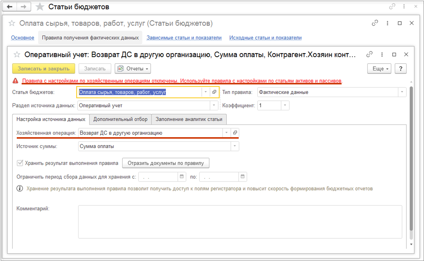Maximize the Оплата сырья form window
424x261 pixels.
400,23
